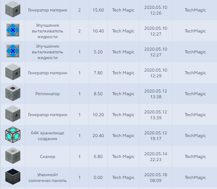Click the Генератор материи icon dated 12:29
The width and height of the screenshot is (217, 189).
pos(13,72)
